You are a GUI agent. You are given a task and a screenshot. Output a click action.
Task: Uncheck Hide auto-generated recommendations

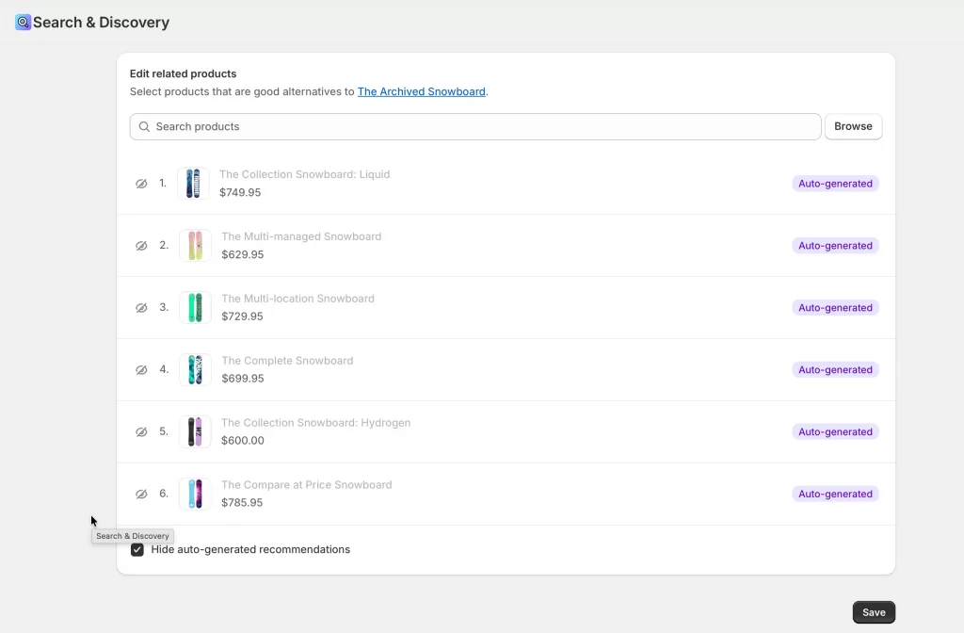pyautogui.click(x=137, y=549)
